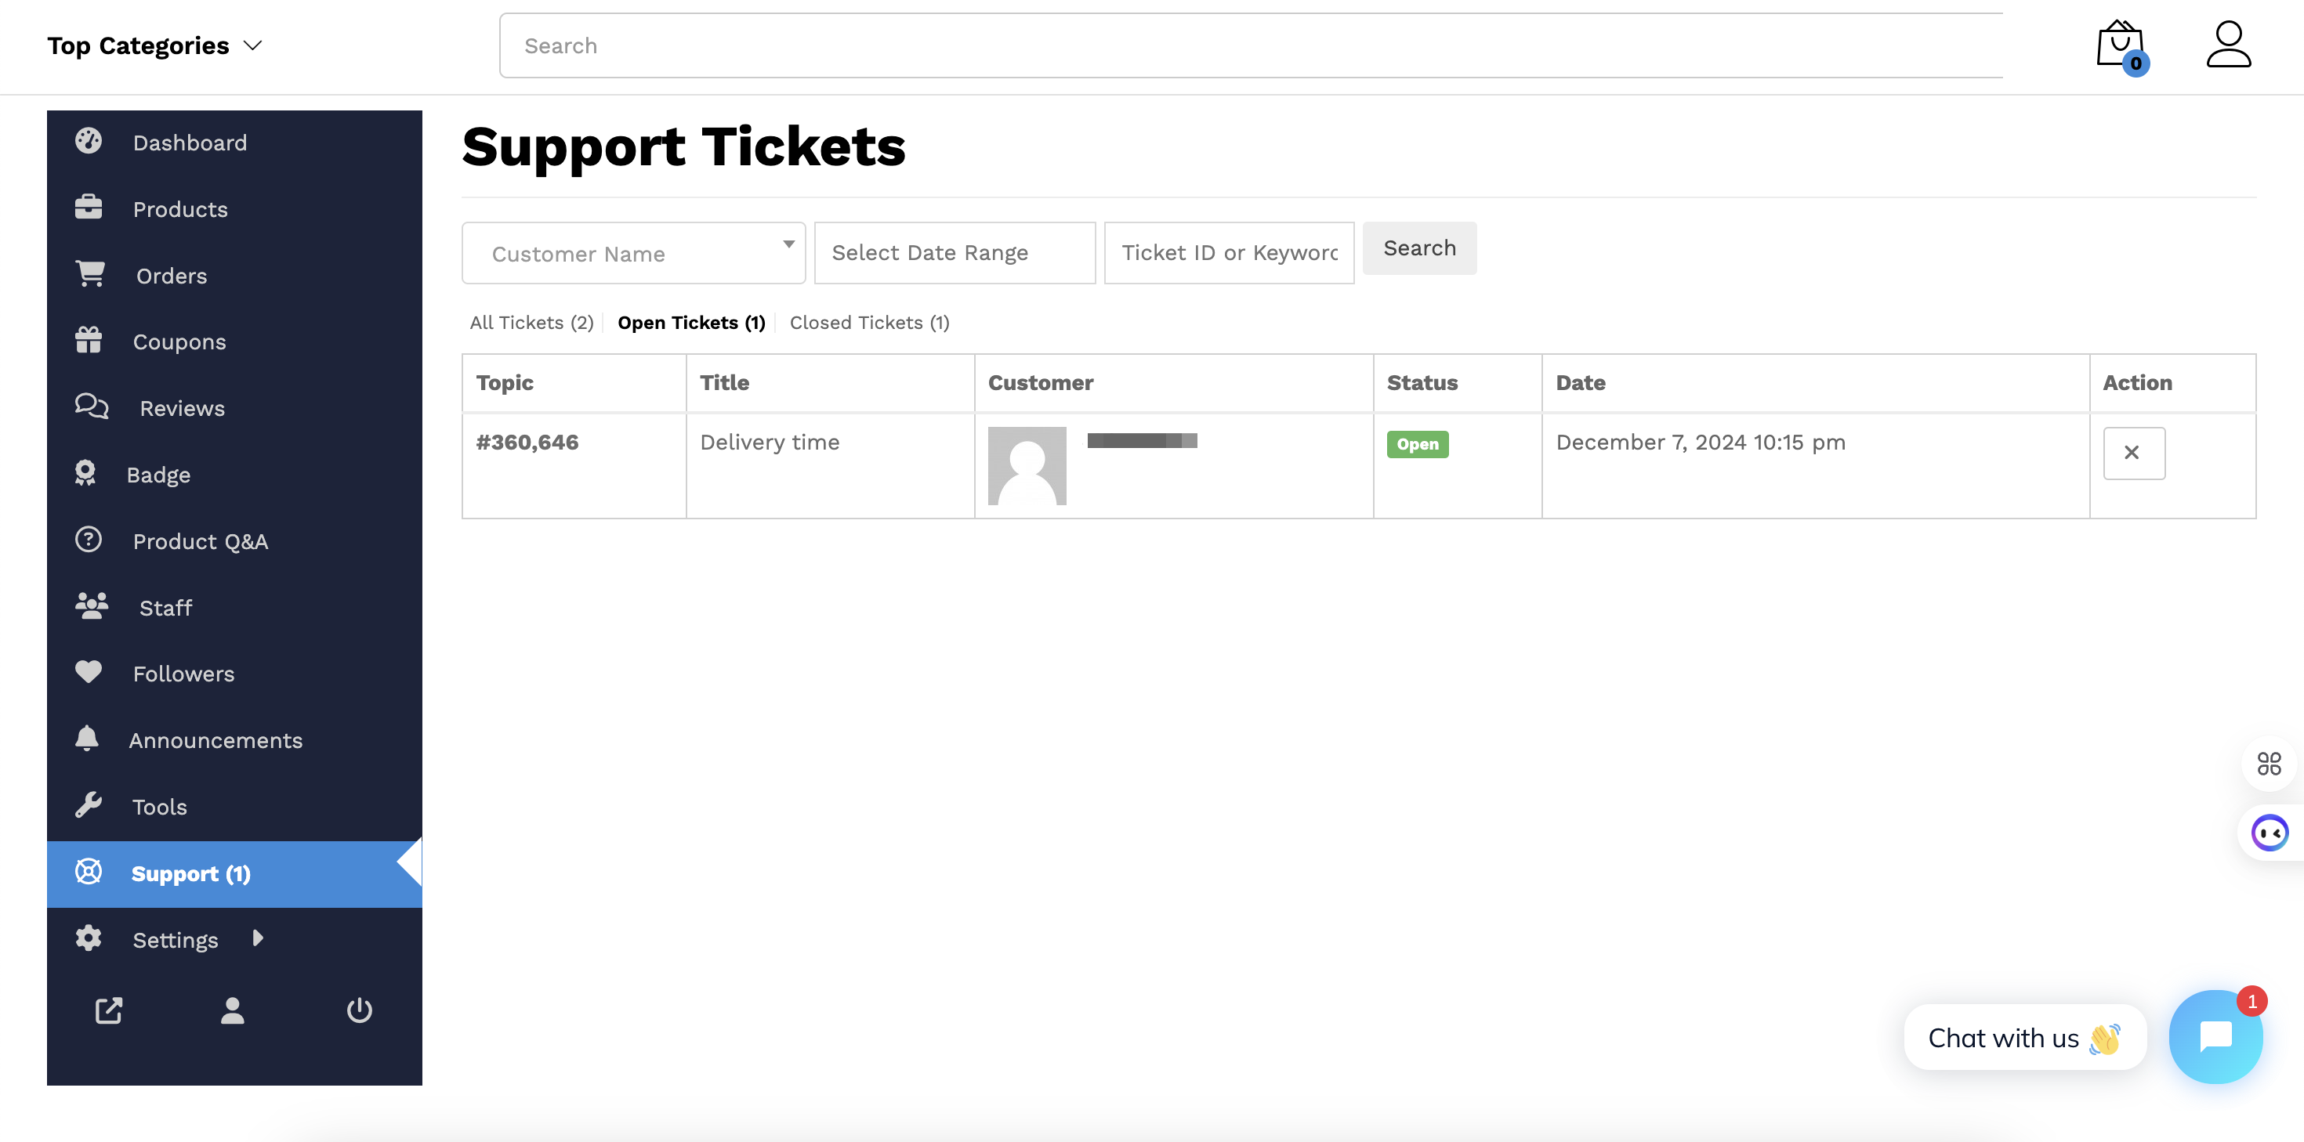Switch to the All Tickets tab
The height and width of the screenshot is (1142, 2304).
(531, 323)
